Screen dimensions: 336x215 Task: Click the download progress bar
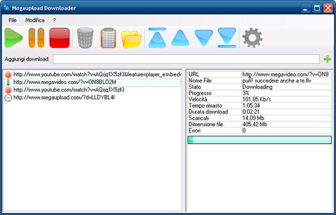pos(259,140)
